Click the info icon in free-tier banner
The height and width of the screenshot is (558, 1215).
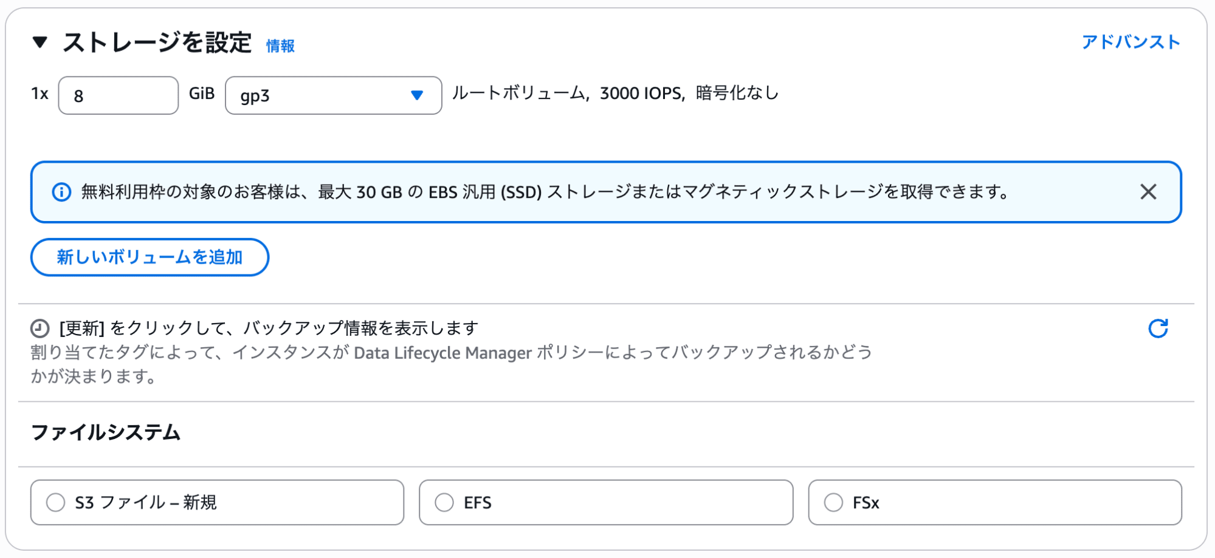pyautogui.click(x=61, y=192)
